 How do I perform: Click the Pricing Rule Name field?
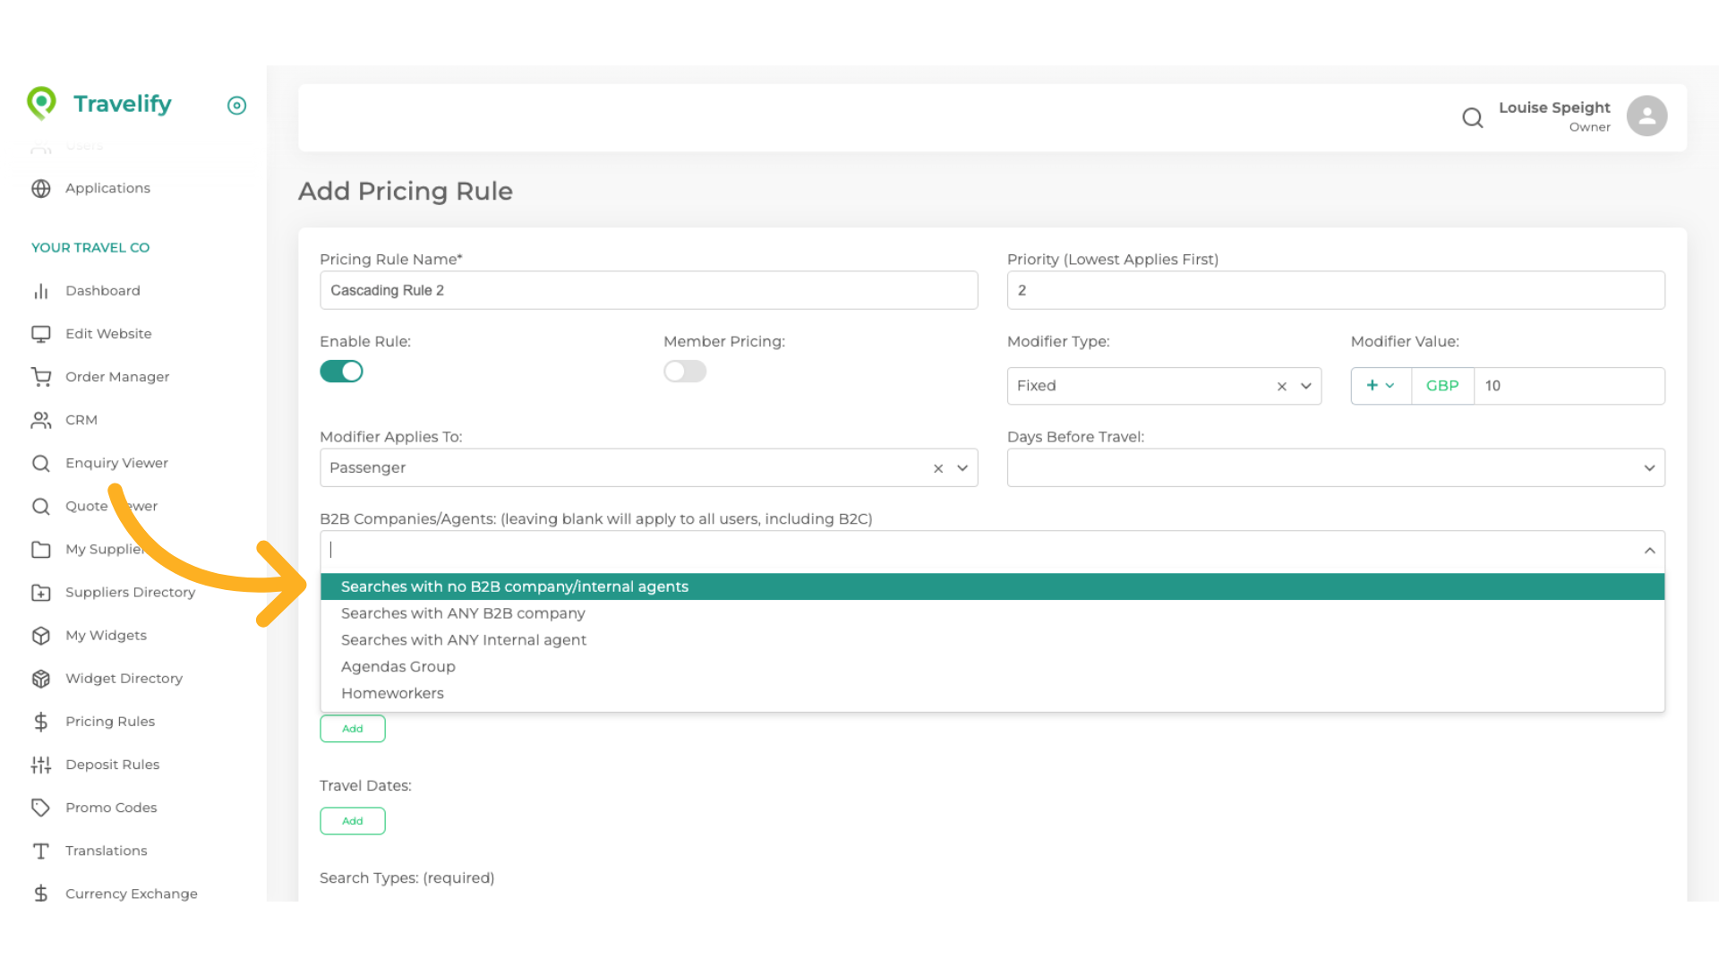(647, 291)
